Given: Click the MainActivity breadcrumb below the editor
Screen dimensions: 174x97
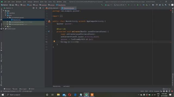Looking at the screenshot, I should pos(57,86).
